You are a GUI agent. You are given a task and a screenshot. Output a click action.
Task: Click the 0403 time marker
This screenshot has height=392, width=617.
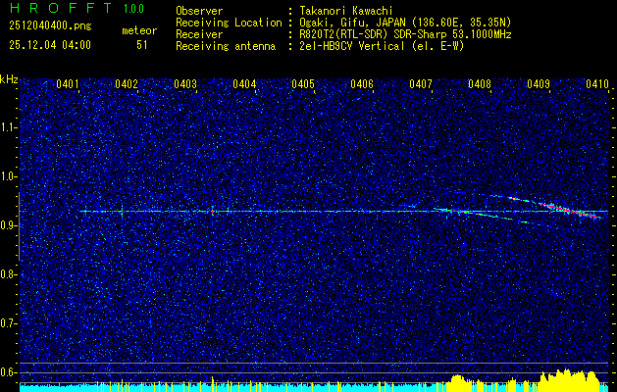tap(185, 83)
